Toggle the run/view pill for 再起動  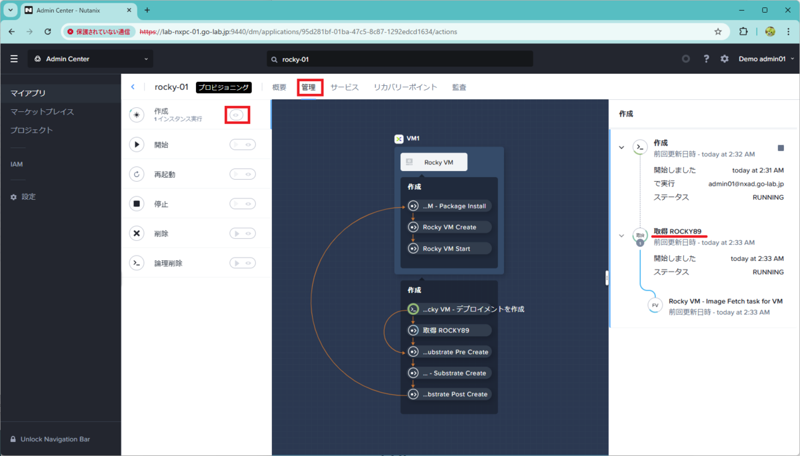coord(243,174)
